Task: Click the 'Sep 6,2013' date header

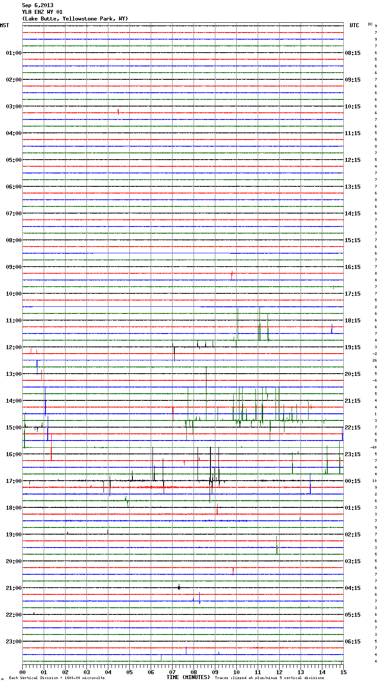Action: 37,5
